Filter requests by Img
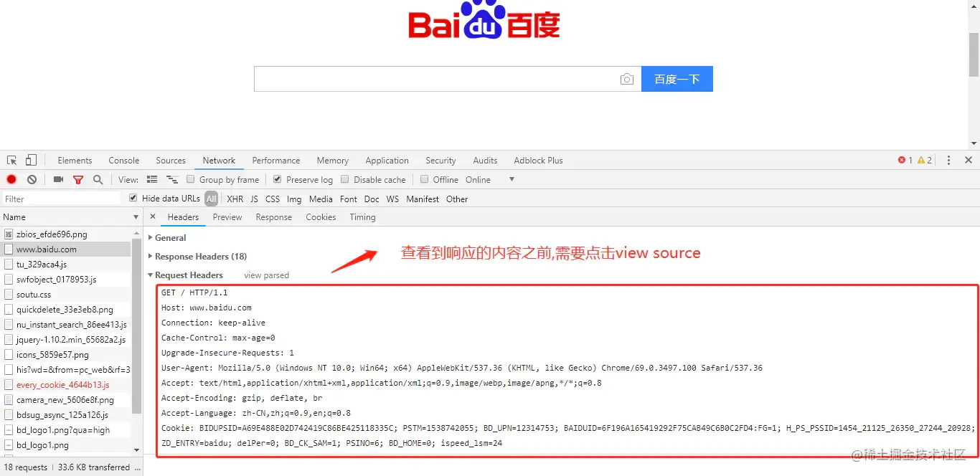The width and height of the screenshot is (980, 476). [x=294, y=199]
